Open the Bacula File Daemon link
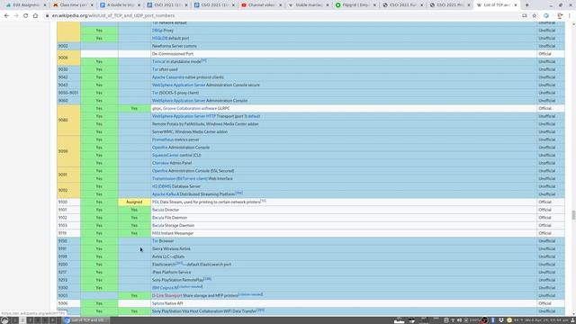The height and width of the screenshot is (324, 576). click(158, 218)
